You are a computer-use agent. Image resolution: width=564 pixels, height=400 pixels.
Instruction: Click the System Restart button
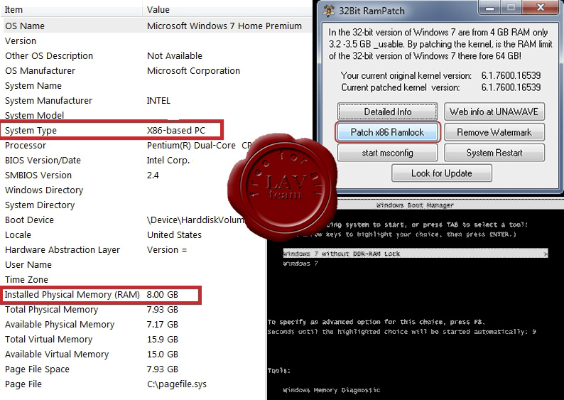coord(494,153)
